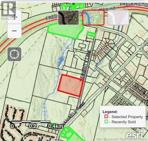Select the topographic basemap thumbnail

click(x=93, y=18)
